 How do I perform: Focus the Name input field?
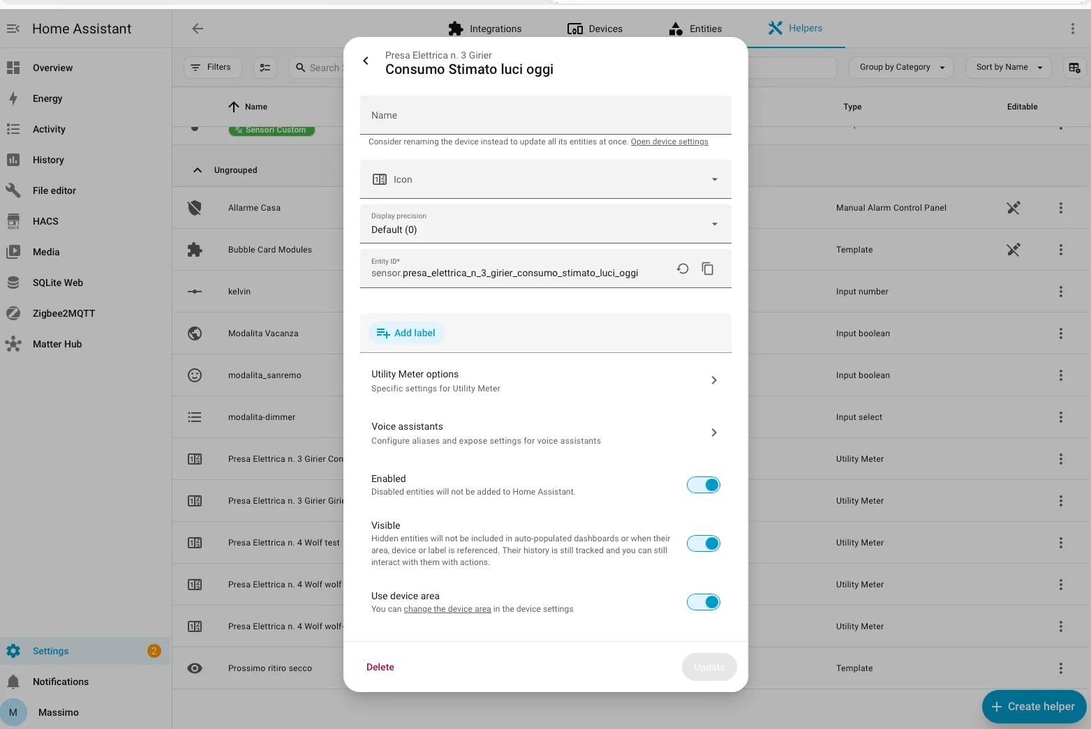tap(546, 115)
